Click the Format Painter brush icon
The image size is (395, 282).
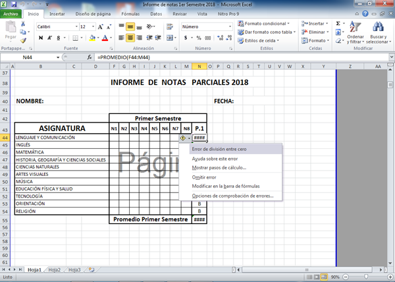click(24, 40)
